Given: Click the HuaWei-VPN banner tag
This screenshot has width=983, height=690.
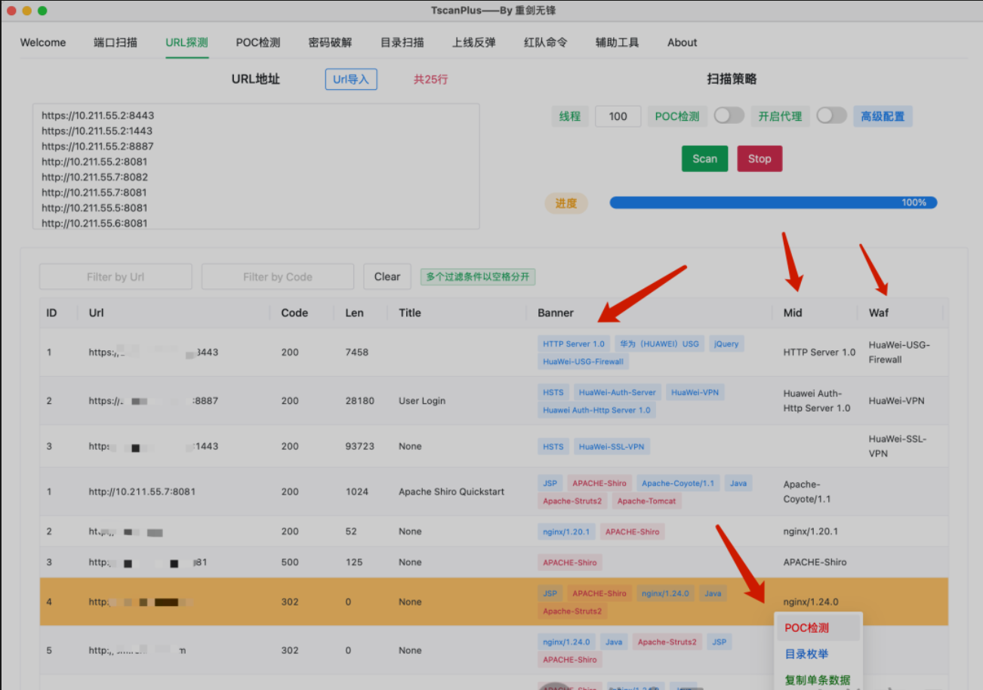Looking at the screenshot, I should [x=695, y=393].
